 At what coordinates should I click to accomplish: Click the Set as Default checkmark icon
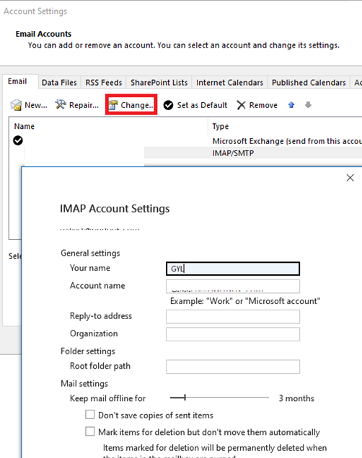168,105
